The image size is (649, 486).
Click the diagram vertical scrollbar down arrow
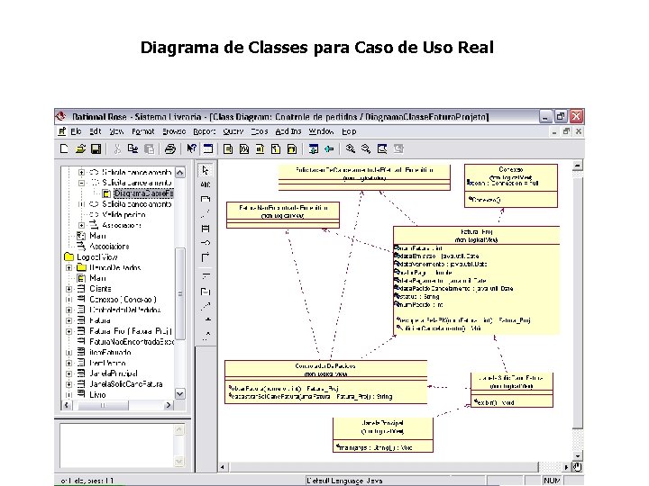[x=578, y=455]
